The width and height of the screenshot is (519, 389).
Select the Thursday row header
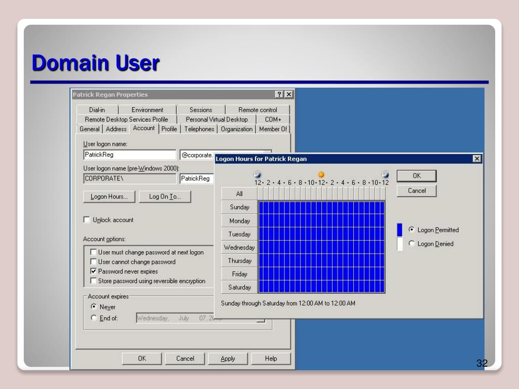239,261
